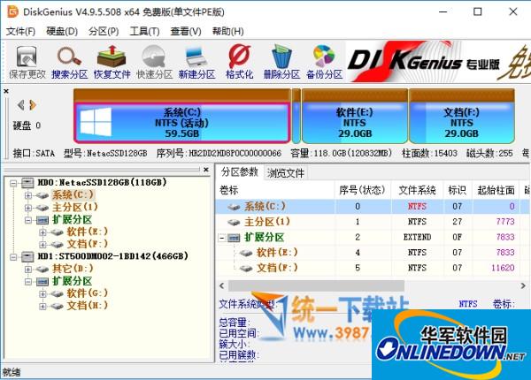Open the 文件(F) menu
This screenshot has width=531, height=380.
pos(20,32)
